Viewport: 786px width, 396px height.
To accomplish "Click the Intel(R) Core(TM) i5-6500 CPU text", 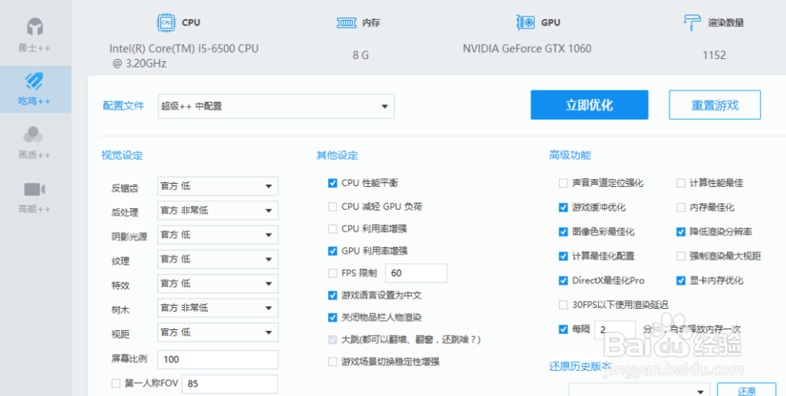I will tap(184, 49).
